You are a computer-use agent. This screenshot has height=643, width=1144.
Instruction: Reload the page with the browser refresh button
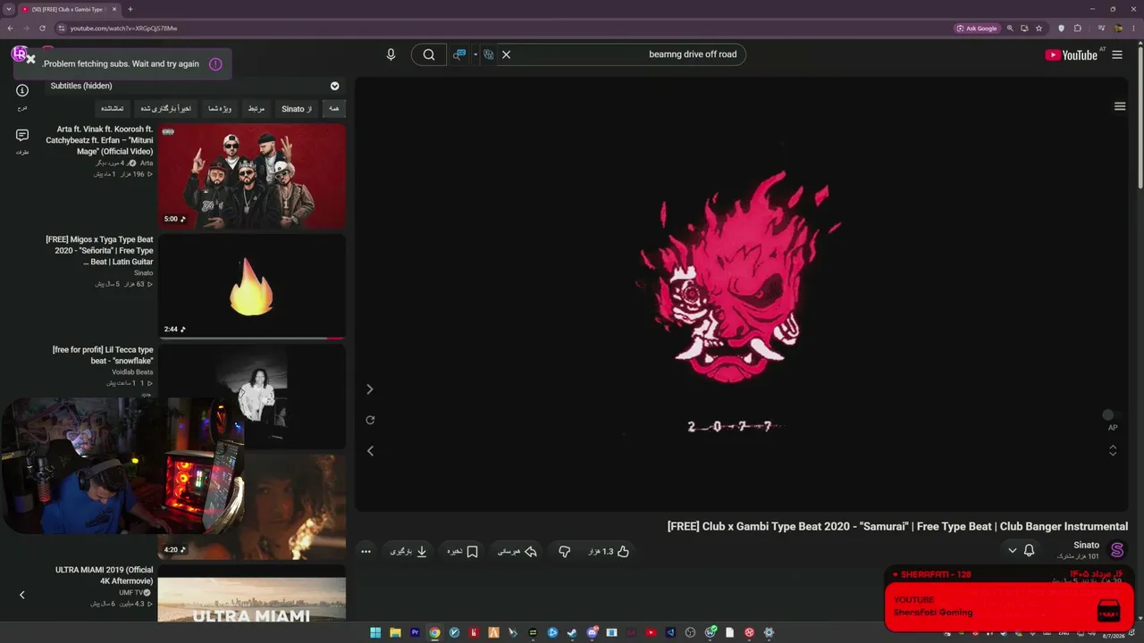(x=42, y=28)
